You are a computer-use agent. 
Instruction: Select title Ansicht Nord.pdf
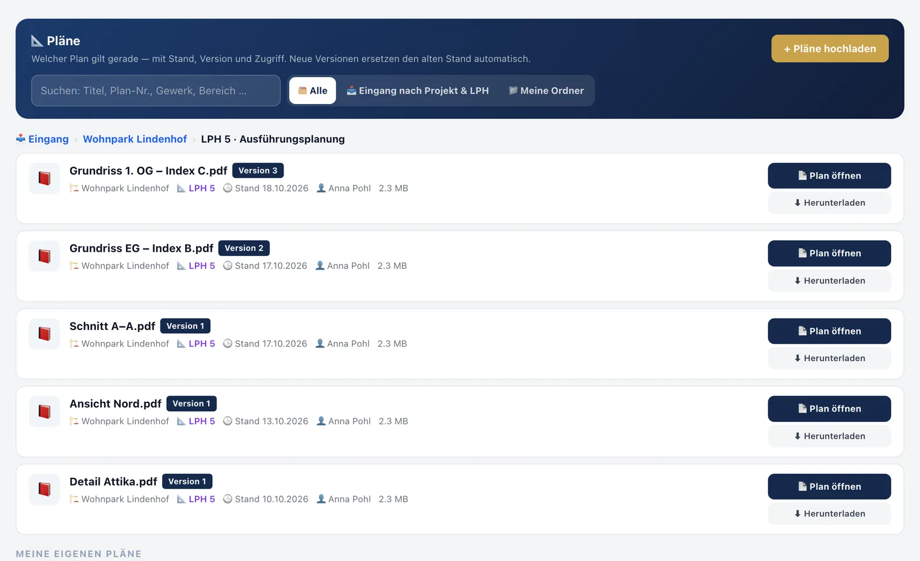click(x=116, y=404)
